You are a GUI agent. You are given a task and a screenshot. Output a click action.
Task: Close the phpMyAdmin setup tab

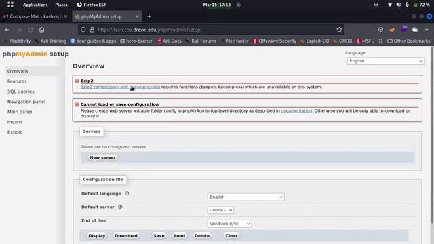pos(137,16)
